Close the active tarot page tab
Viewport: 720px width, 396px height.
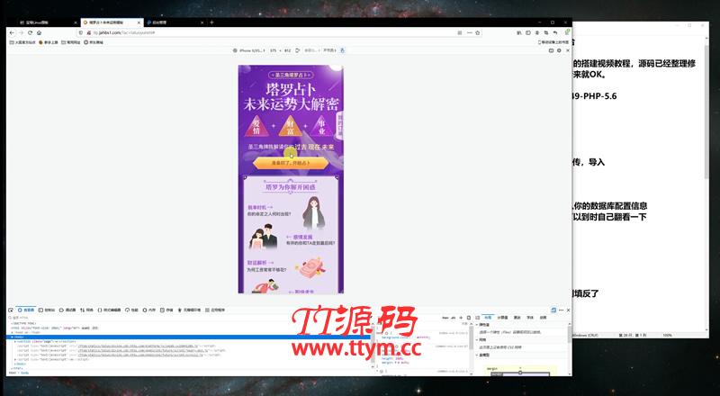pos(139,22)
